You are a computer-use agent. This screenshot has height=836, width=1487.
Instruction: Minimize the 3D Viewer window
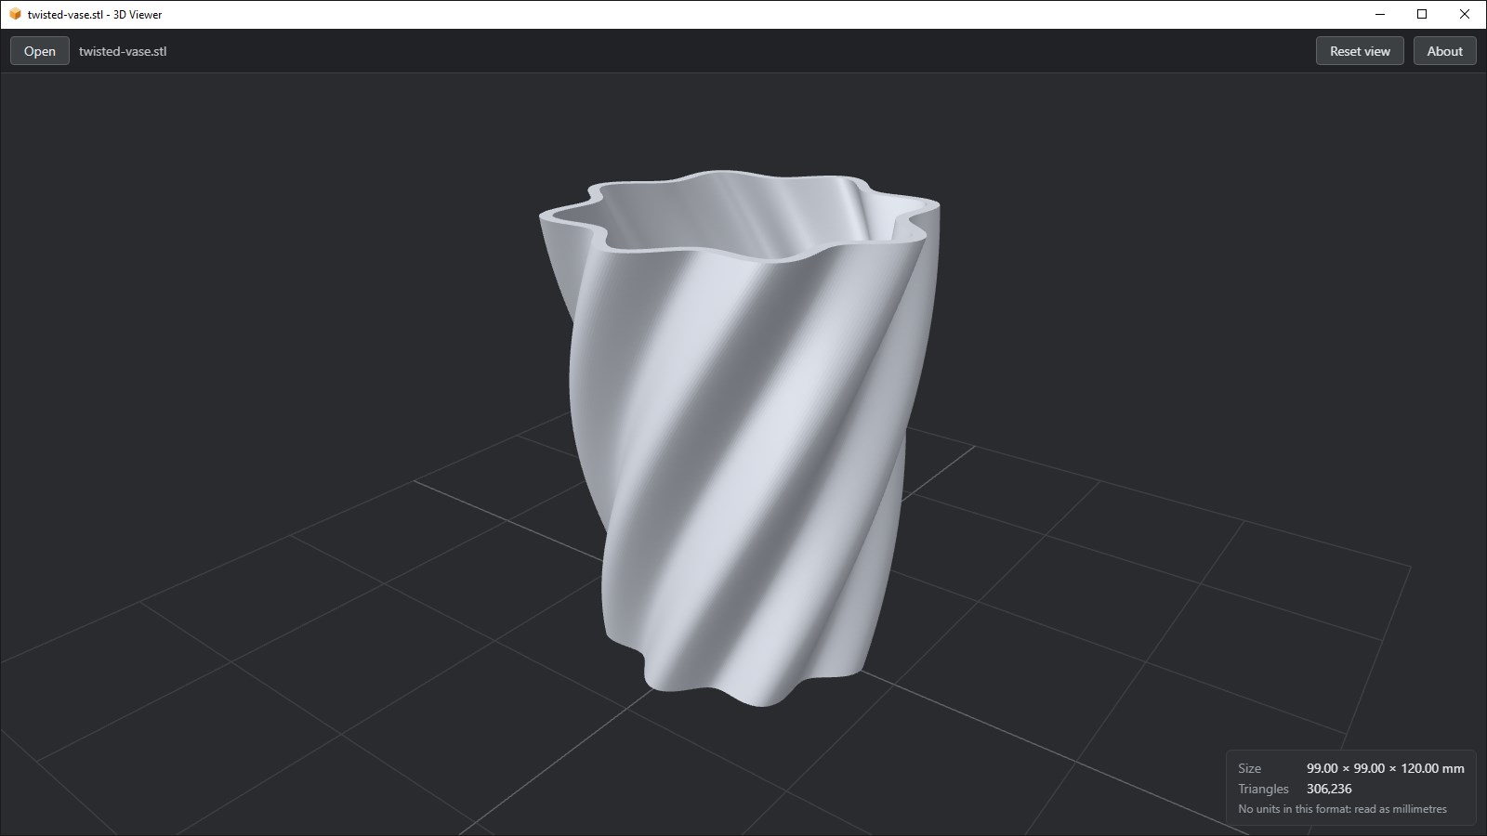1379,14
